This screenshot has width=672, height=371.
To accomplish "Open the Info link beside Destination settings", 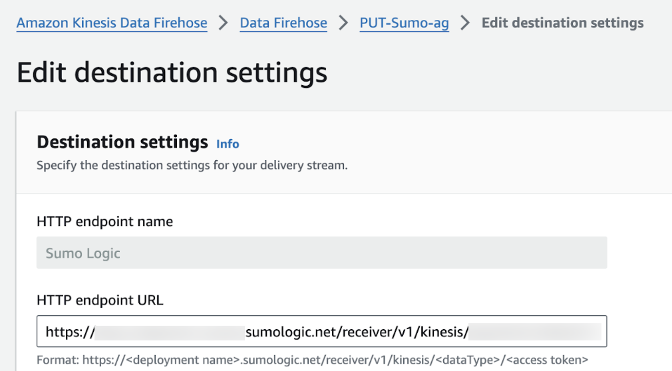I will (228, 144).
